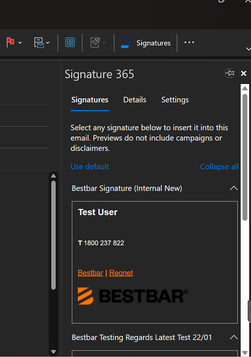Screen dimensions: 251x357
Task: Open dropdown next to the pen editor icon
Action: (x=104, y=43)
